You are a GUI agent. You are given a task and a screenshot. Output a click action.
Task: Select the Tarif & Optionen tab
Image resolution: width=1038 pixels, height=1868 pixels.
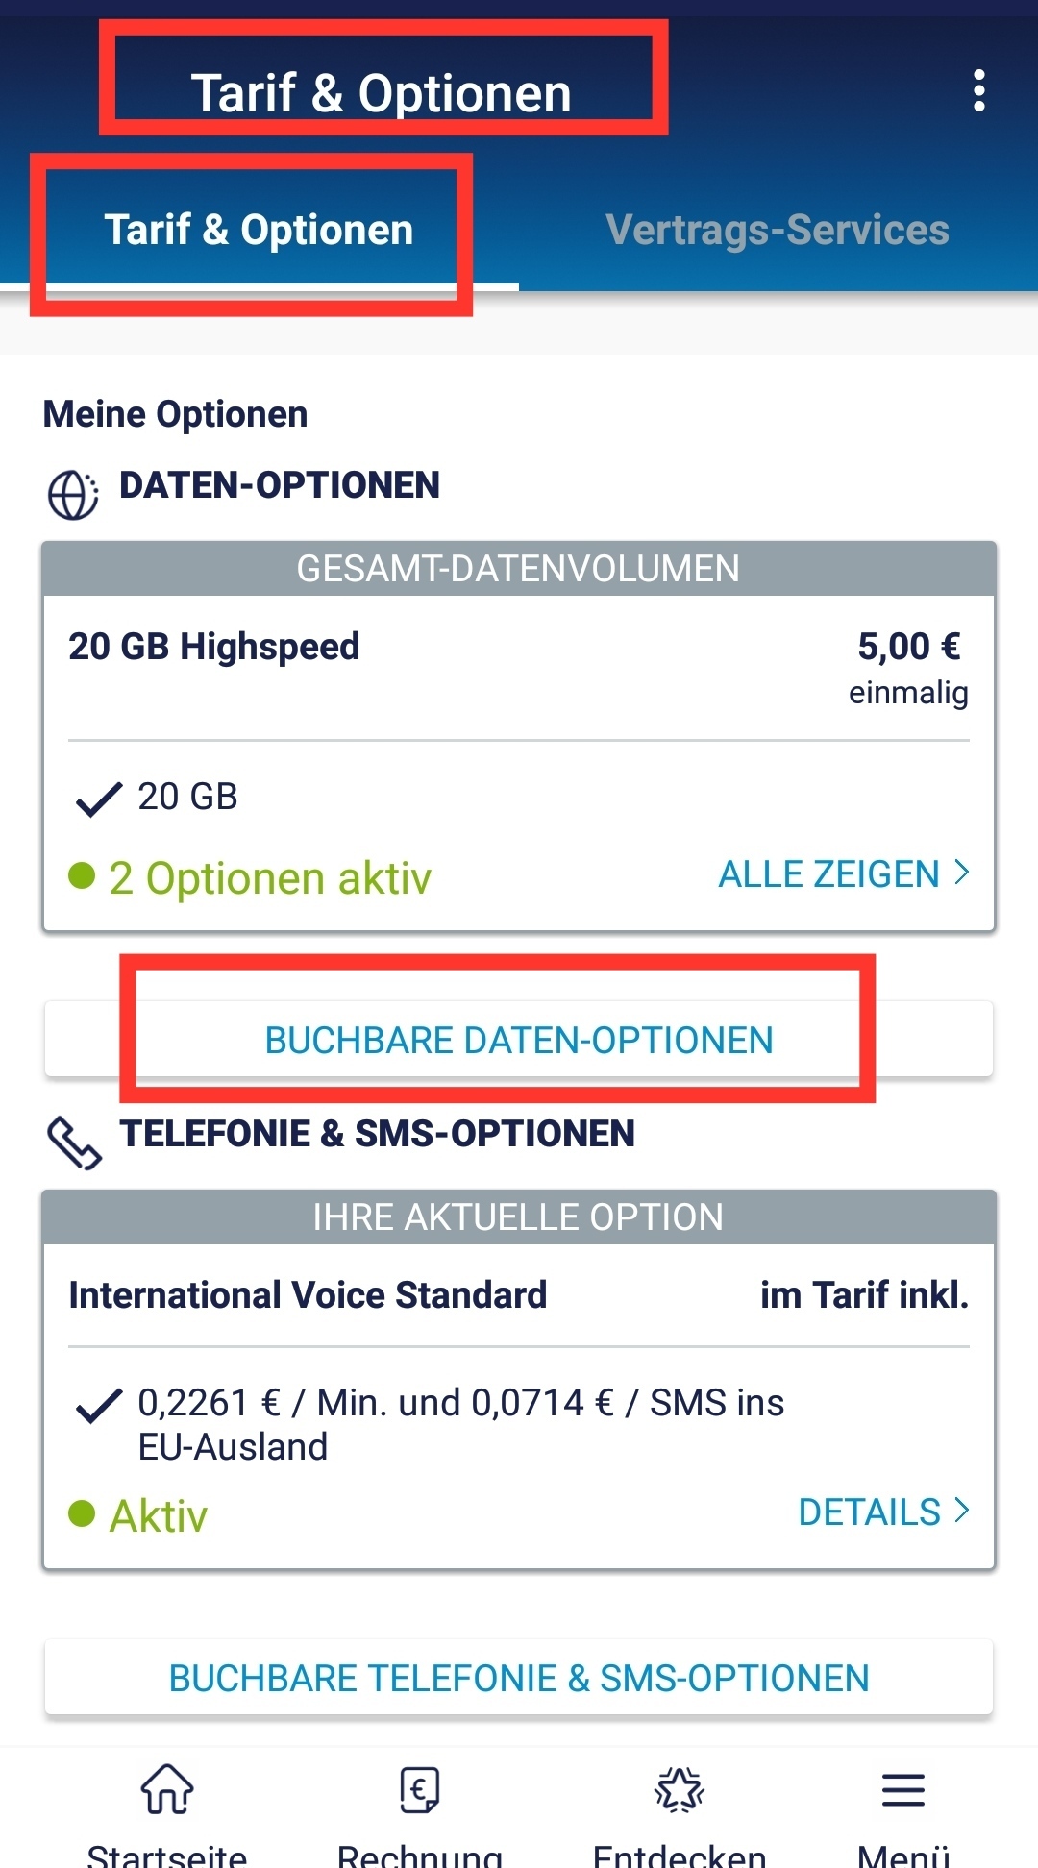coord(259,231)
